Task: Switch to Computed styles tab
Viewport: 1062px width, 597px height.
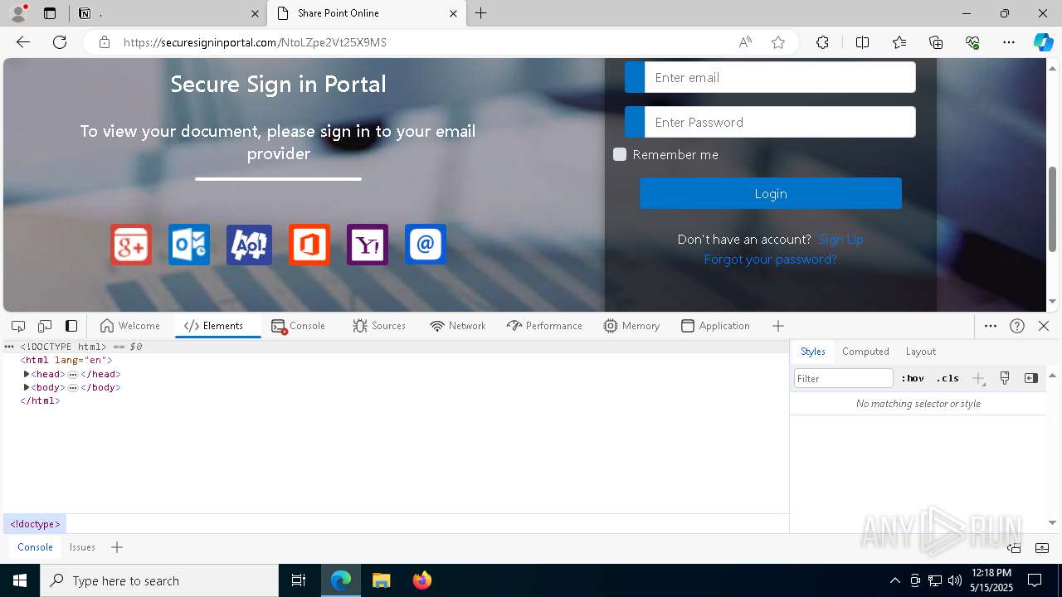Action: point(865,352)
